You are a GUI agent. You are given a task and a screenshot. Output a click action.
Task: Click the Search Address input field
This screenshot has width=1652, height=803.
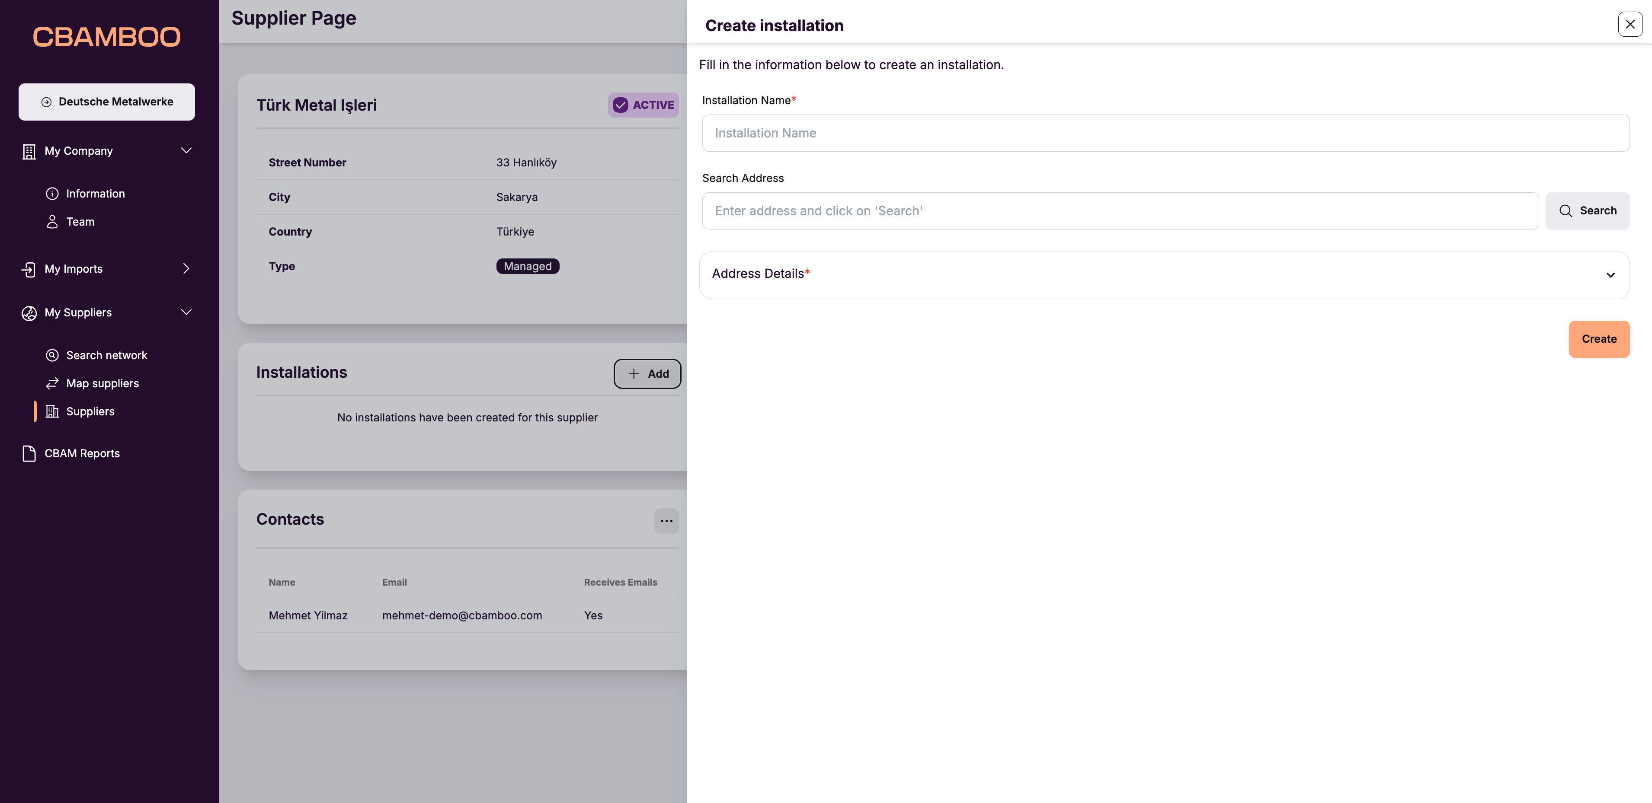coord(1119,211)
